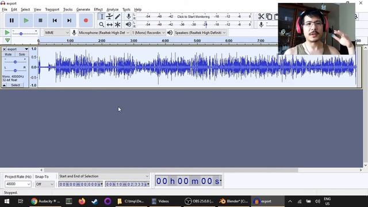
Task: Select the Time Shift tool
Action: point(110,24)
